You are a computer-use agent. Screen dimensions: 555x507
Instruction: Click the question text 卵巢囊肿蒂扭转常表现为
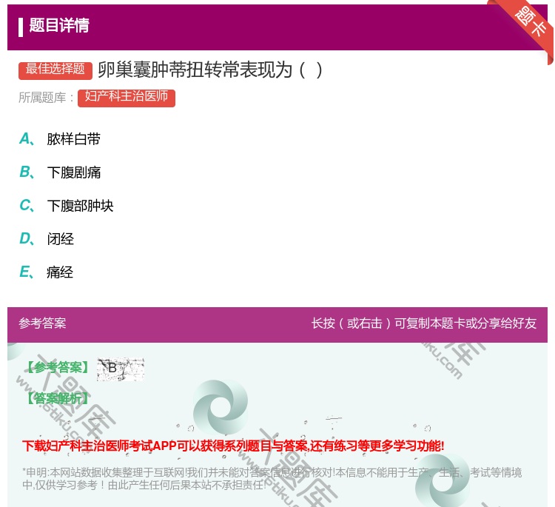click(210, 70)
